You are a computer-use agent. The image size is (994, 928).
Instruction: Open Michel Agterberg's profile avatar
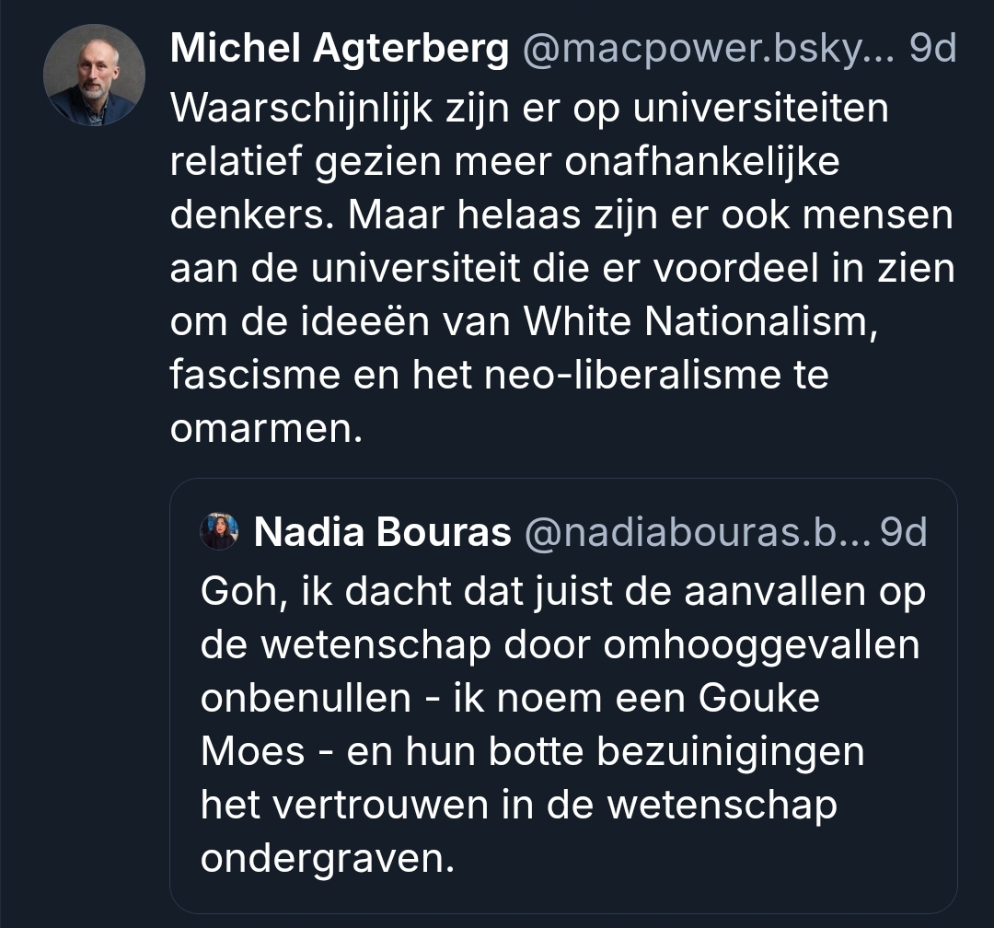[94, 75]
